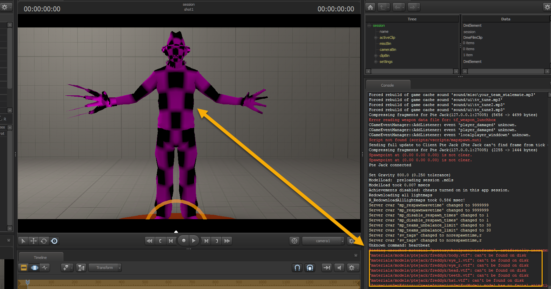
Task: Step forward to the next frame
Action: (x=206, y=241)
